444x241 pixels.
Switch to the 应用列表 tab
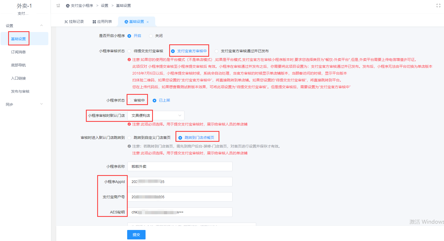point(102,22)
